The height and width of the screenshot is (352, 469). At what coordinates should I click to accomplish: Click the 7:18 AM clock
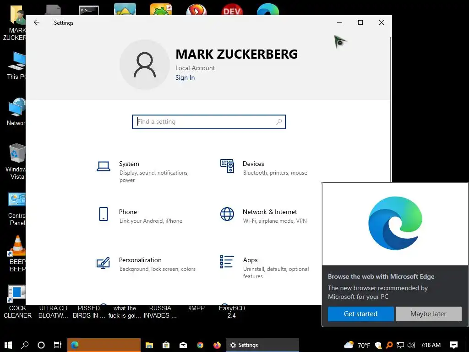431,345
